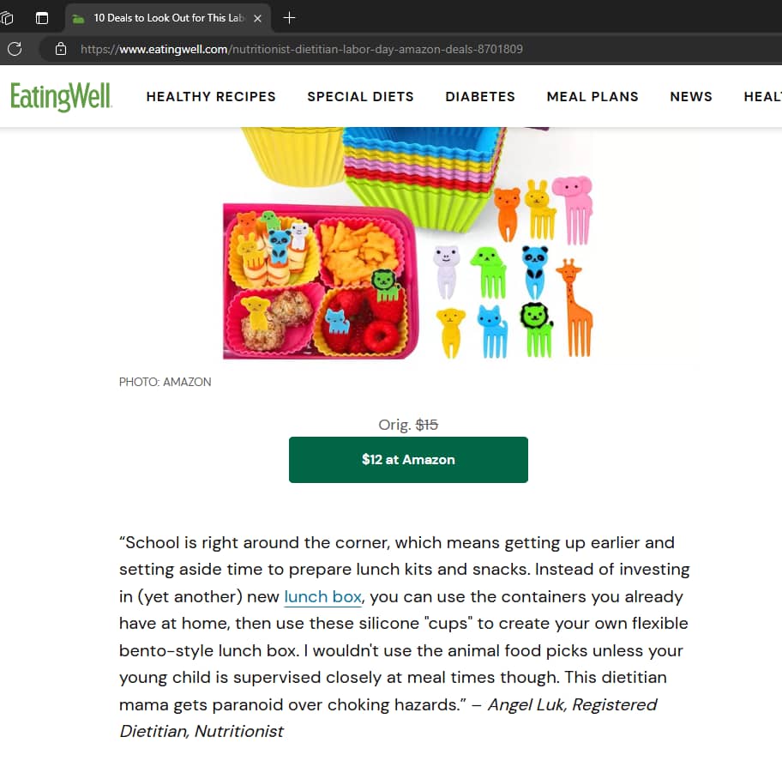The width and height of the screenshot is (782, 761).
Task: Click the $12 at Amazon button
Action: [x=408, y=460]
